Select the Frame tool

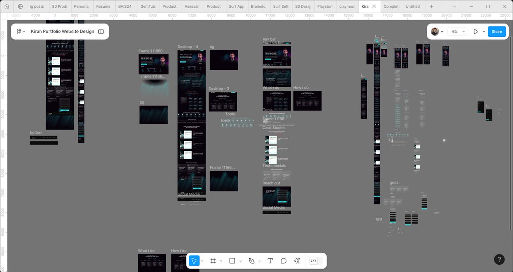(213, 261)
